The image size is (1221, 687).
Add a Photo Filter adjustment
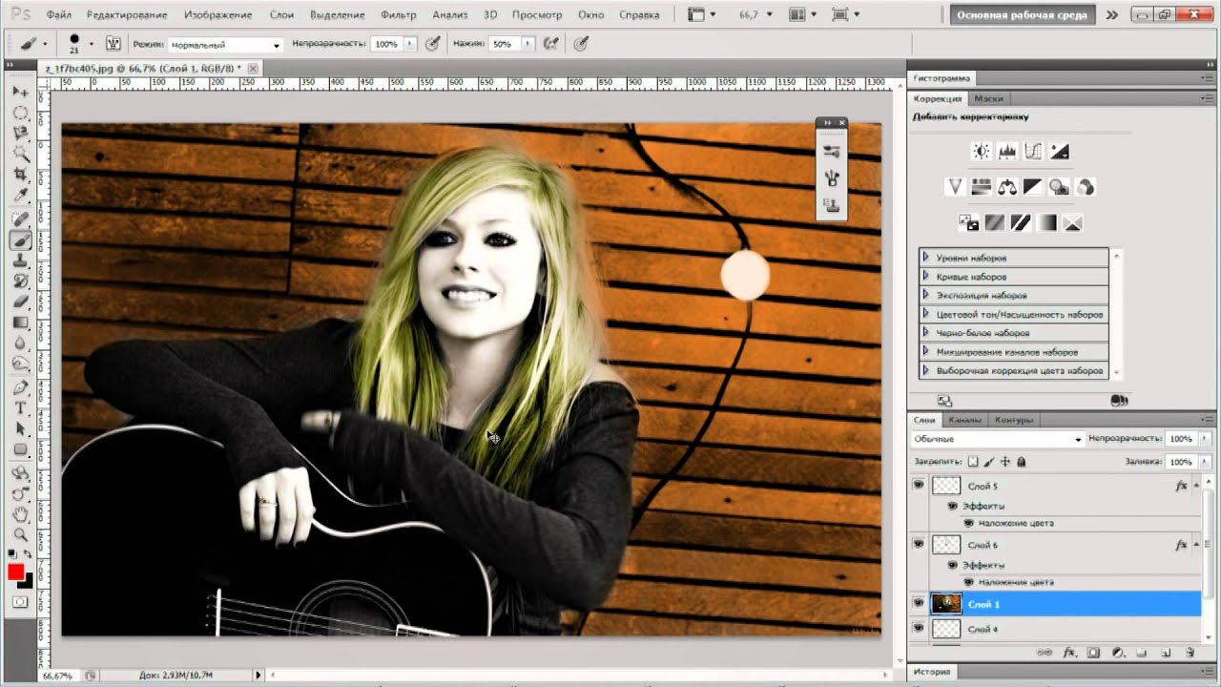pos(1059,187)
